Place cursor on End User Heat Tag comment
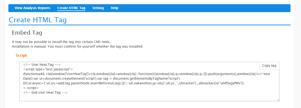Screen dimensions: 301x108 46,92
